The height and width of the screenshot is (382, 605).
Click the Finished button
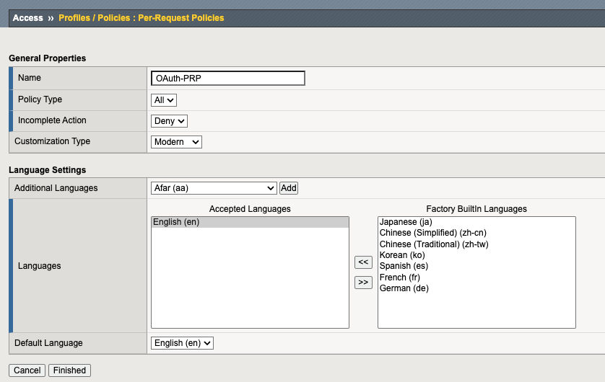click(x=69, y=370)
